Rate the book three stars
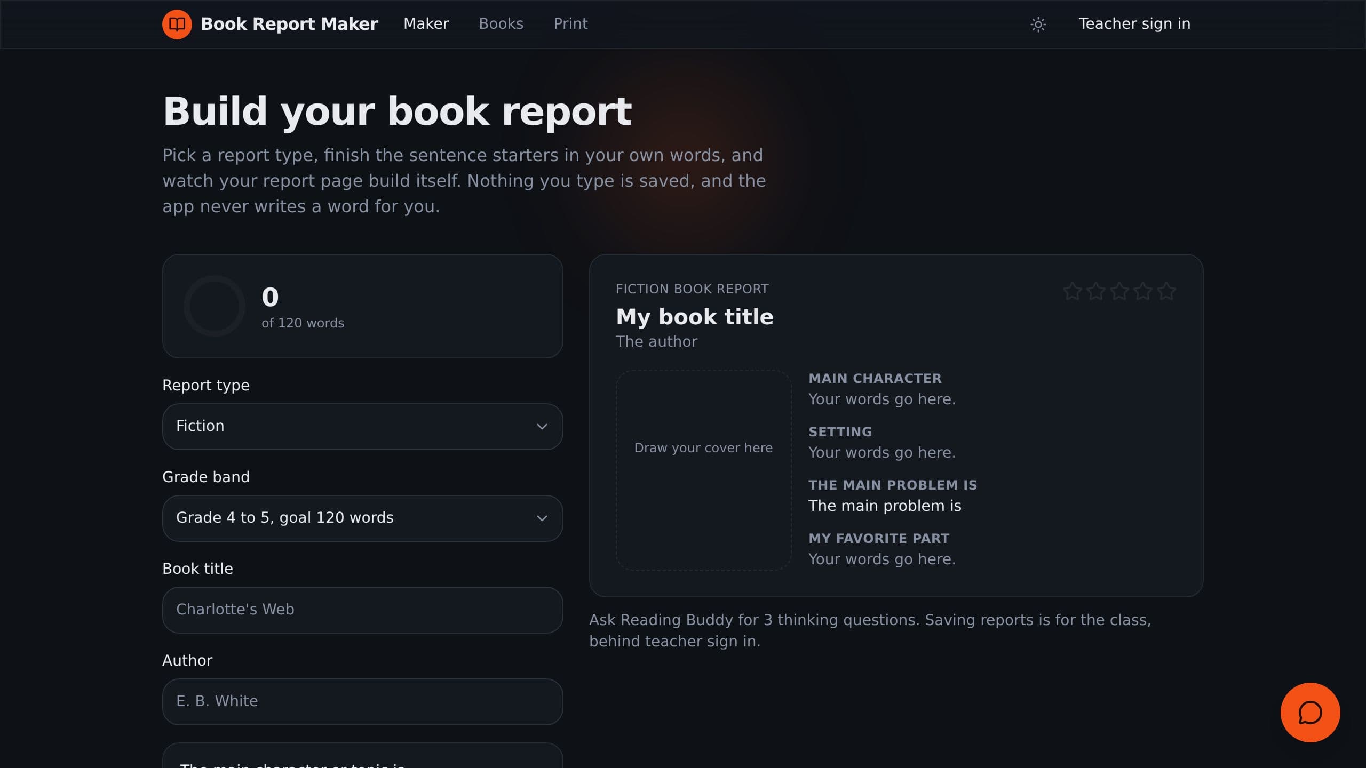 click(1119, 291)
